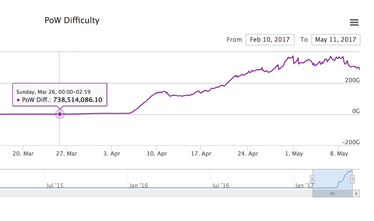Click the Jul '16 navigator label

pos(221,185)
